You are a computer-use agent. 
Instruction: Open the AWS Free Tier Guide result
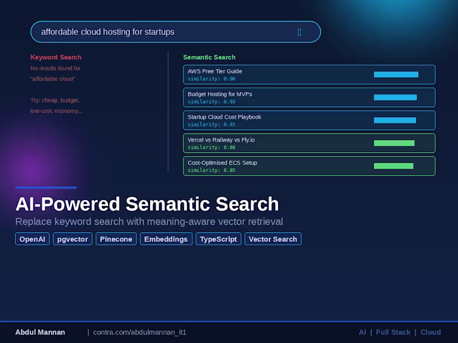309,74
